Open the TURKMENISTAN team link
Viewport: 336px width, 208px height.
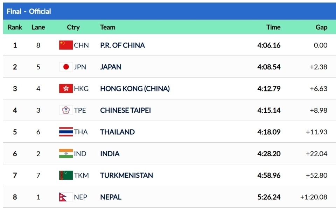point(126,175)
